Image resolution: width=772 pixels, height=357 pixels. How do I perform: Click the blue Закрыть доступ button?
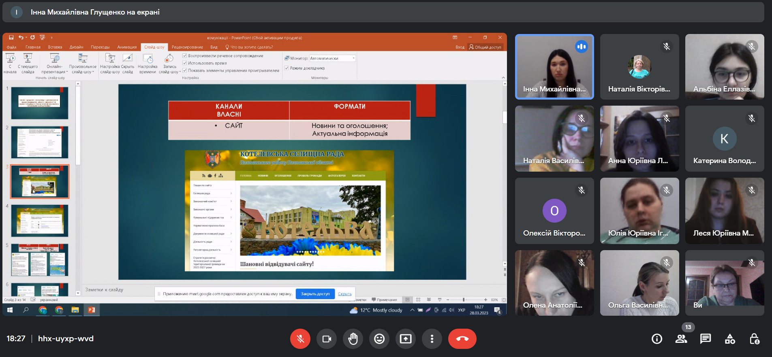pyautogui.click(x=315, y=294)
